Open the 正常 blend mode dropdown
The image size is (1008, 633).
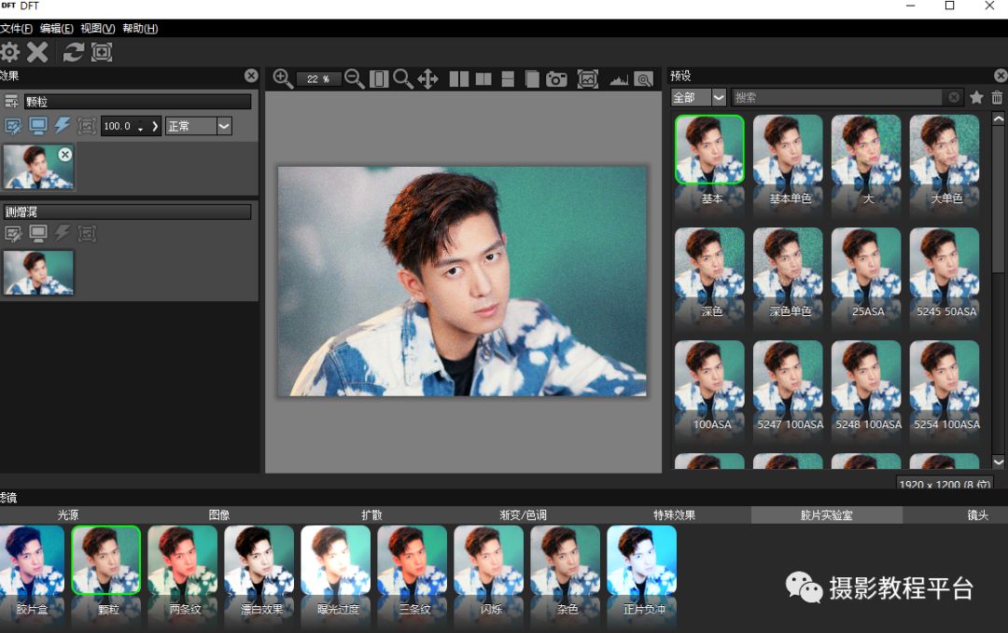point(198,127)
